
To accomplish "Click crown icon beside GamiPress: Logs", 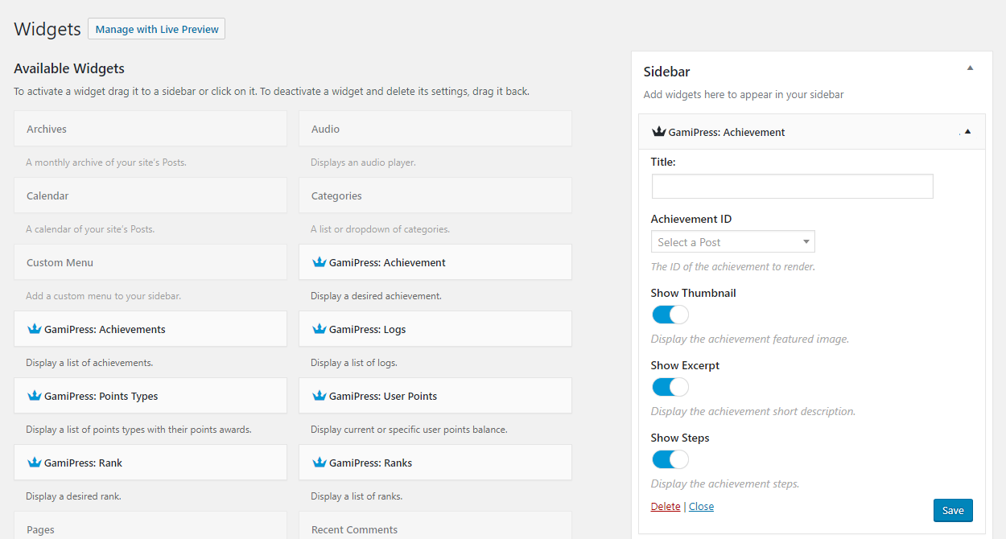I will [319, 329].
